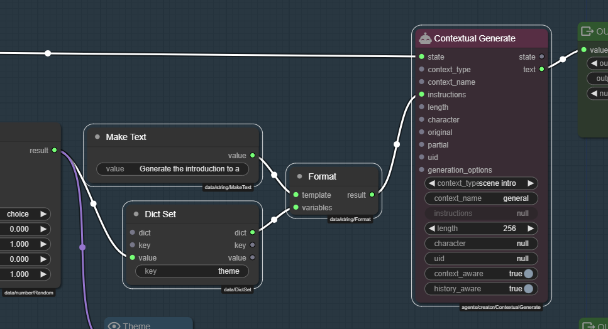Click left arrow on context_type selector
Screen dimensions: 608x329
tap(431, 183)
